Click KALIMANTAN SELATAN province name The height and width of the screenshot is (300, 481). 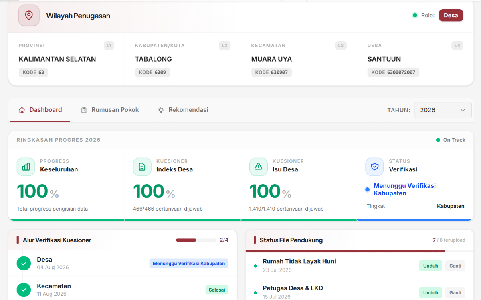(x=57, y=59)
